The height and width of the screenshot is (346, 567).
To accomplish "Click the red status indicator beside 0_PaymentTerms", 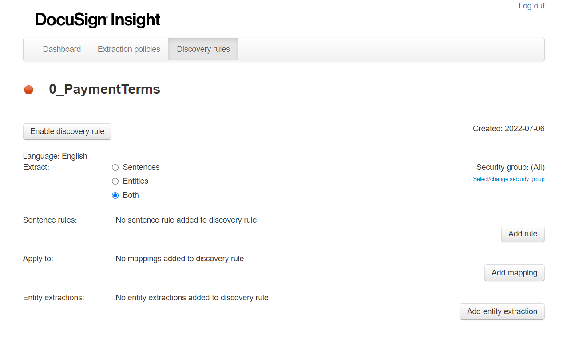I will tap(28, 89).
